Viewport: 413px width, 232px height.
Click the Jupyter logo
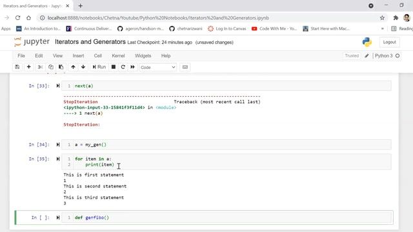point(32,42)
